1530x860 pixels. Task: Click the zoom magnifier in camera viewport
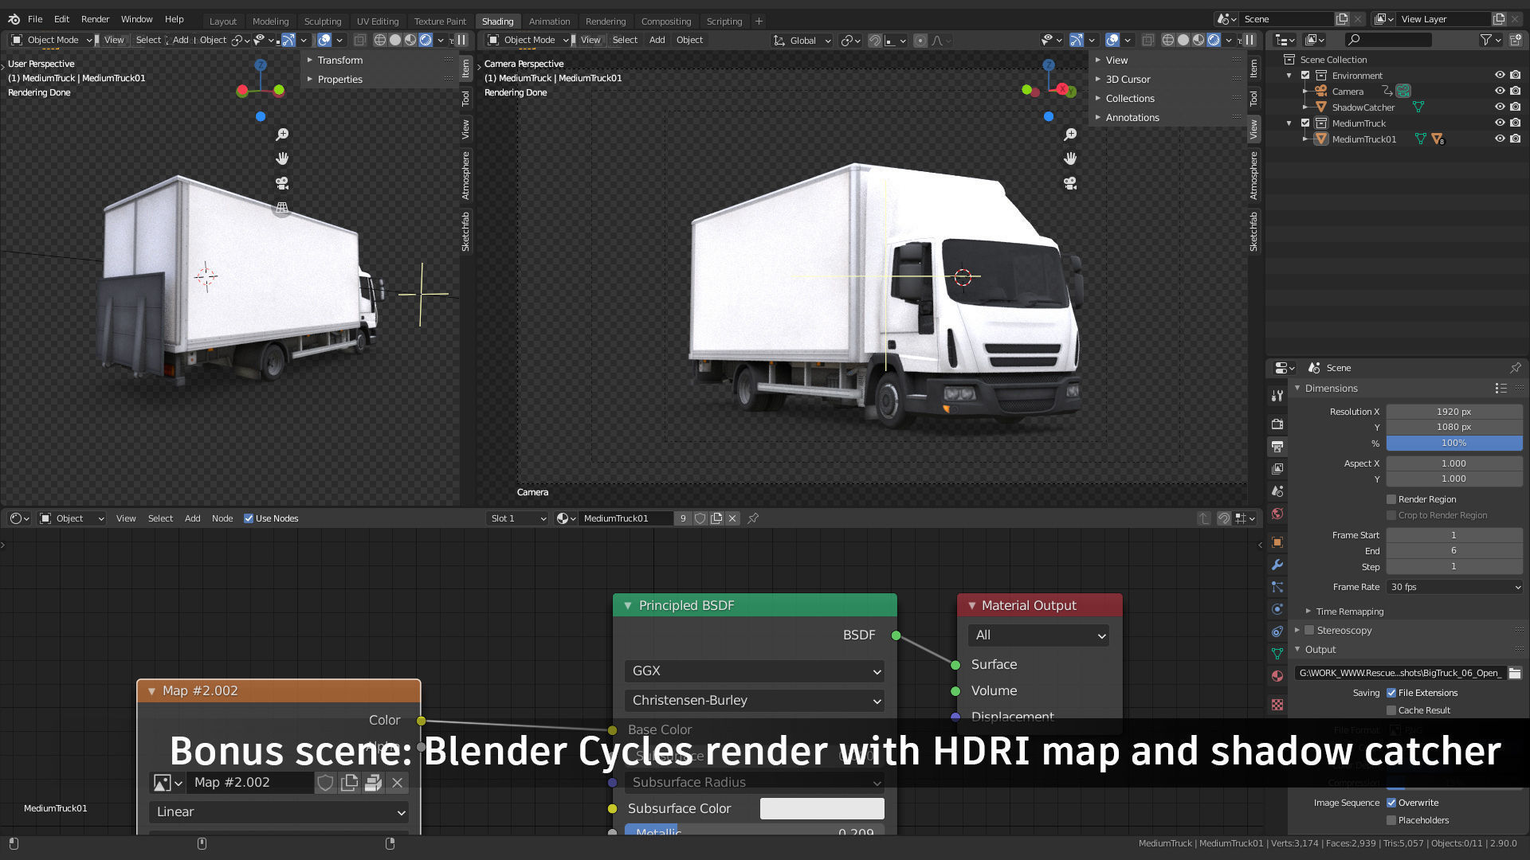(1070, 135)
